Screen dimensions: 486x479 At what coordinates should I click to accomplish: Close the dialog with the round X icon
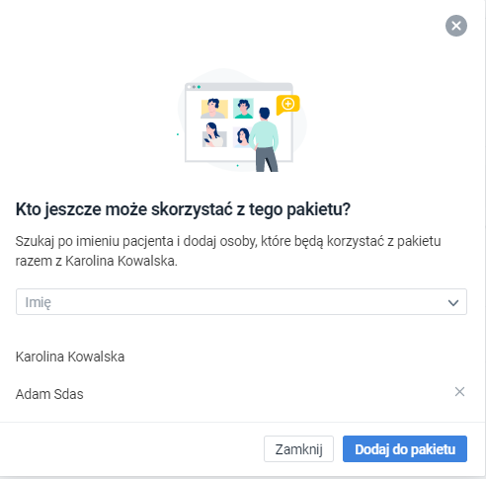pos(456,26)
